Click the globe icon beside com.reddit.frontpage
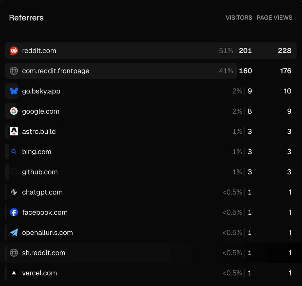This screenshot has width=302, height=286. [x=14, y=71]
